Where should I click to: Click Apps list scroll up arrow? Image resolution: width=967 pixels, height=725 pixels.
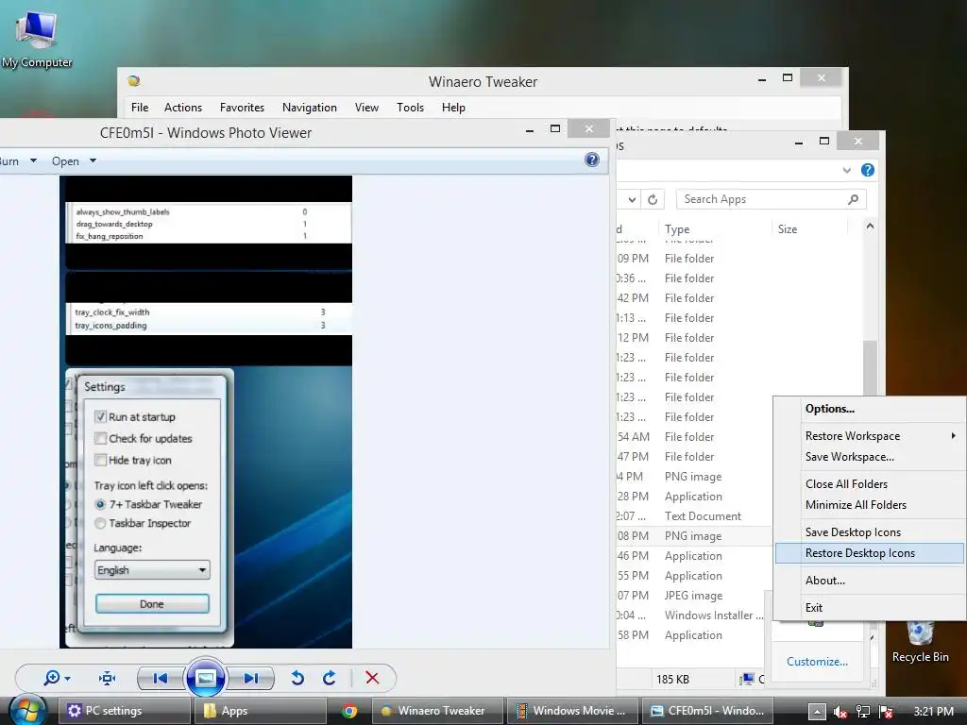pyautogui.click(x=870, y=227)
